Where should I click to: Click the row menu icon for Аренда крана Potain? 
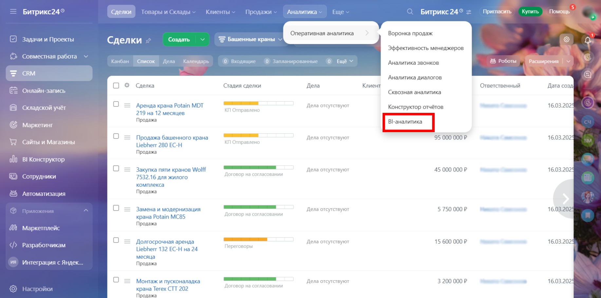pyautogui.click(x=127, y=105)
